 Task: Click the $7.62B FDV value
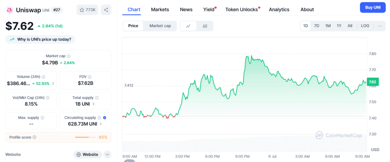(x=85, y=83)
